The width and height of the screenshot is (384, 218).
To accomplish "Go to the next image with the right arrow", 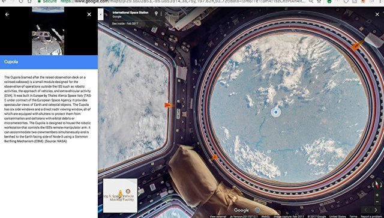I will (376, 210).
